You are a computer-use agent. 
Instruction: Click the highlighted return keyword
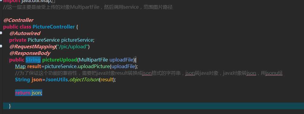[23, 93]
